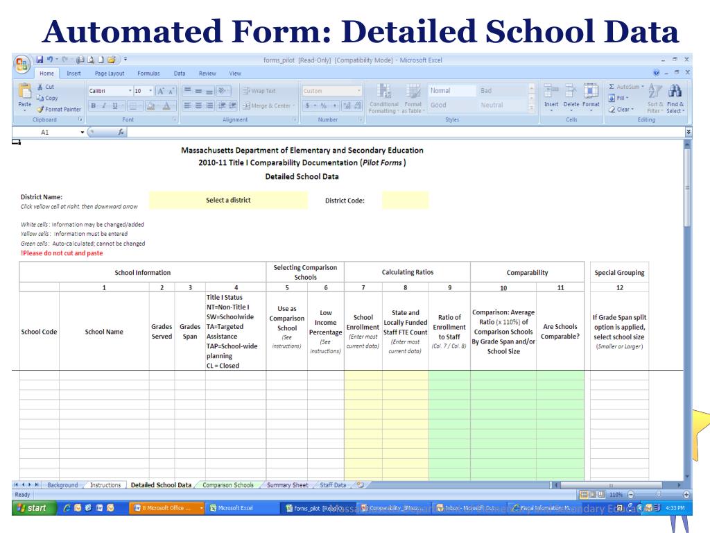This screenshot has width=710, height=533.
Task: Click the yellow District Code cell
Action: [x=405, y=201]
